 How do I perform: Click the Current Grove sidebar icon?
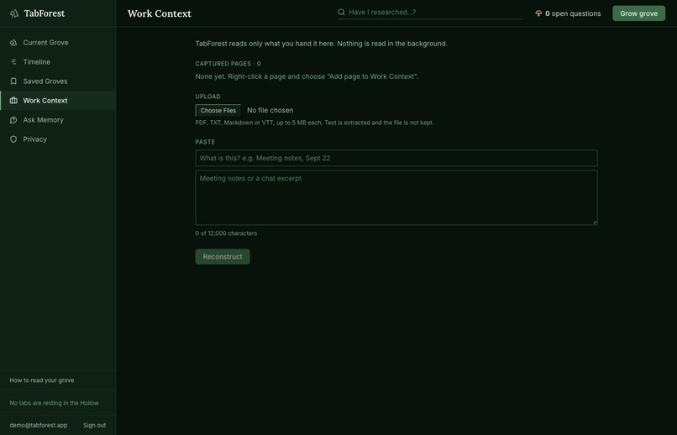(13, 42)
